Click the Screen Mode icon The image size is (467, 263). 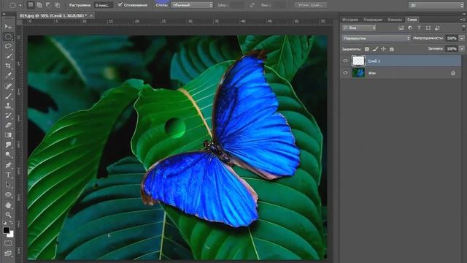tap(8, 254)
